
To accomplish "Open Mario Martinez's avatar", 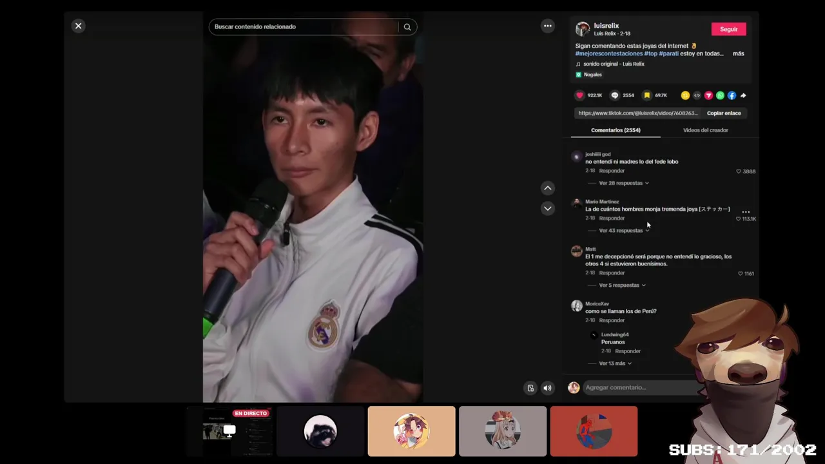I will coord(577,204).
